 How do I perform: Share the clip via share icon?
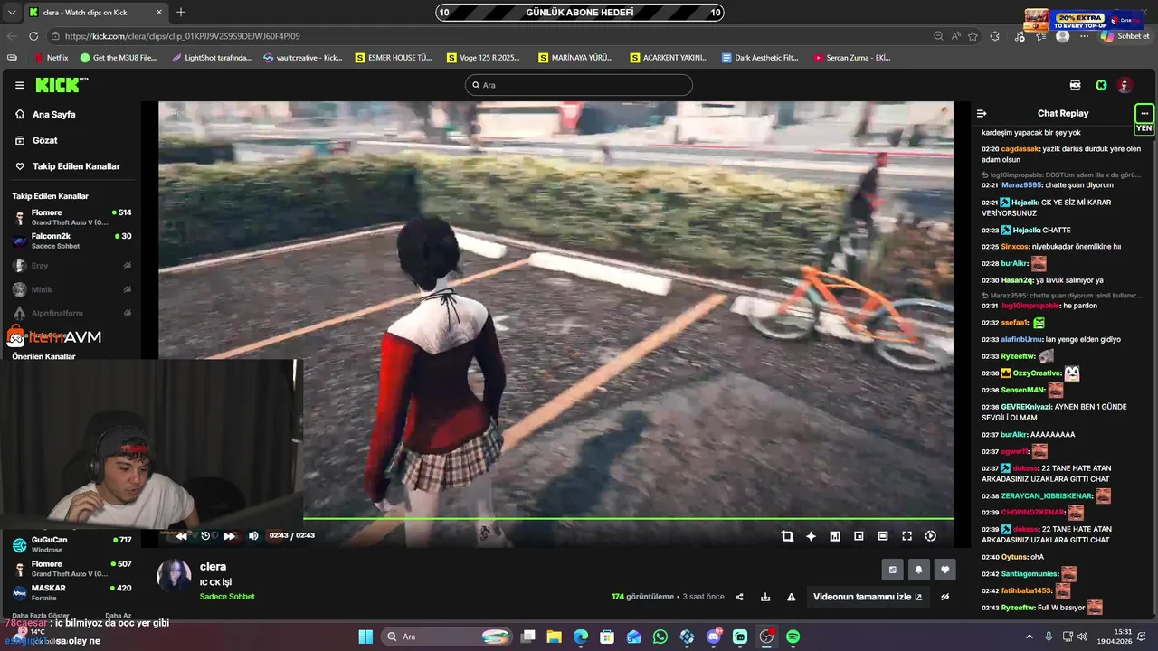click(739, 597)
